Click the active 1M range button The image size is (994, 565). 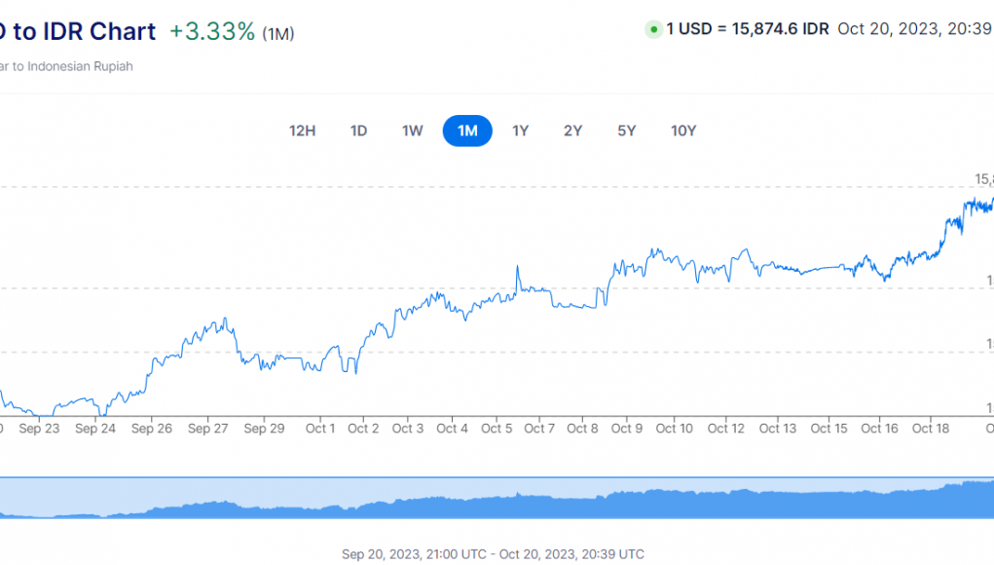tap(467, 131)
